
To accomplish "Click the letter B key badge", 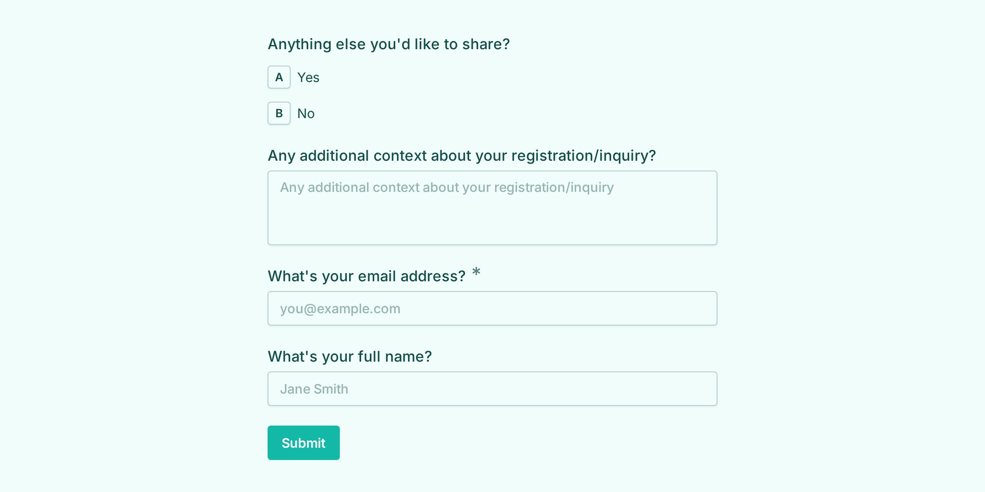I will tap(279, 113).
